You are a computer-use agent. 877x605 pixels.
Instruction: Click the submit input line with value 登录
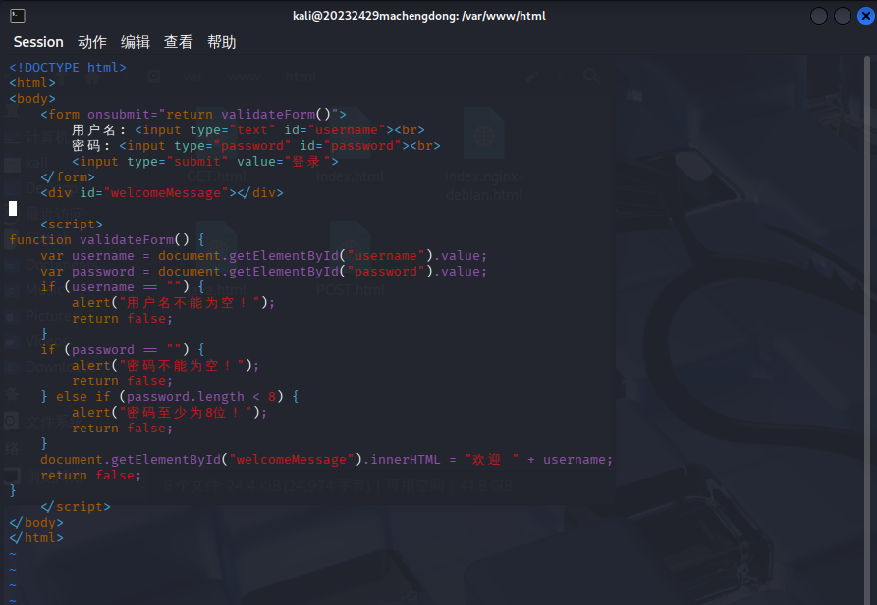pyautogui.click(x=205, y=162)
